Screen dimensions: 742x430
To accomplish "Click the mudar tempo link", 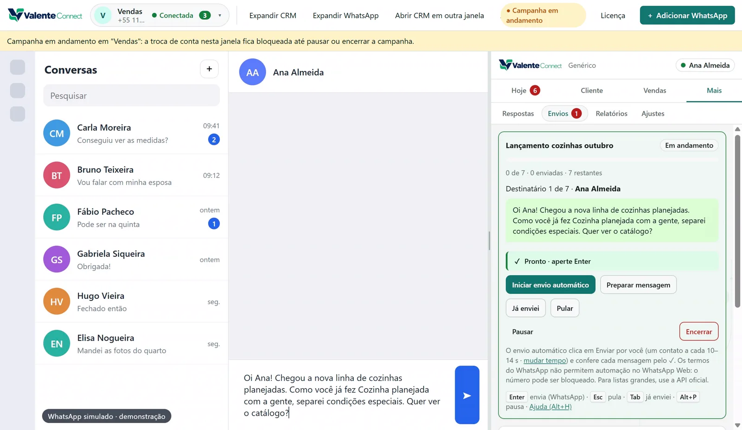I will [x=544, y=360].
